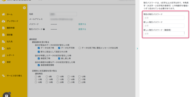The width and height of the screenshot is (194, 97).
Task: Focus the 新しい取引パスワード field
Action: [x=164, y=26]
